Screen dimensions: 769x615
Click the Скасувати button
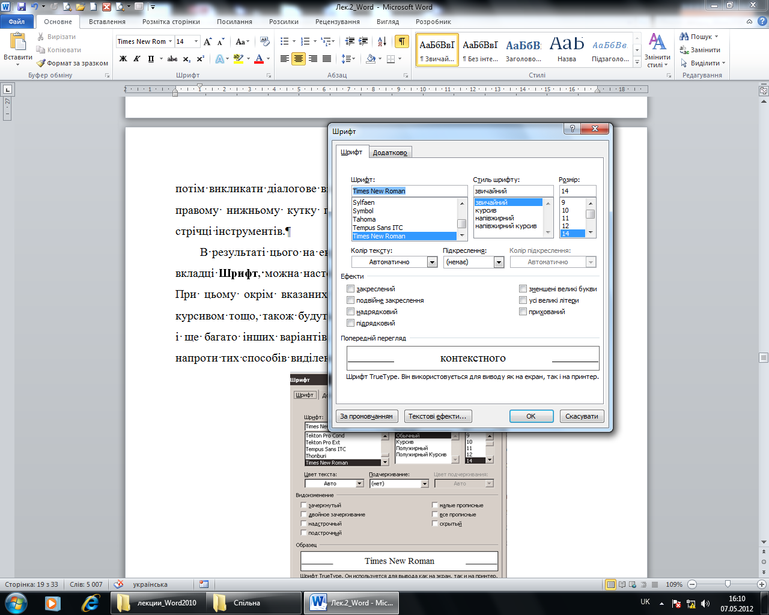pos(582,416)
